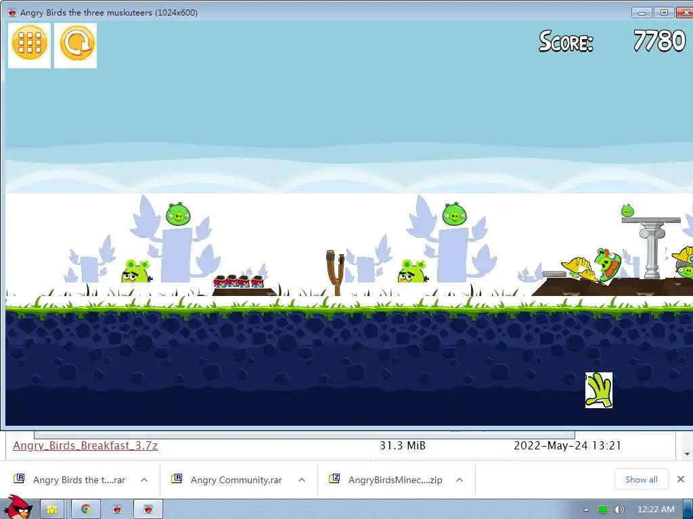Click the score value 7780

[659, 41]
